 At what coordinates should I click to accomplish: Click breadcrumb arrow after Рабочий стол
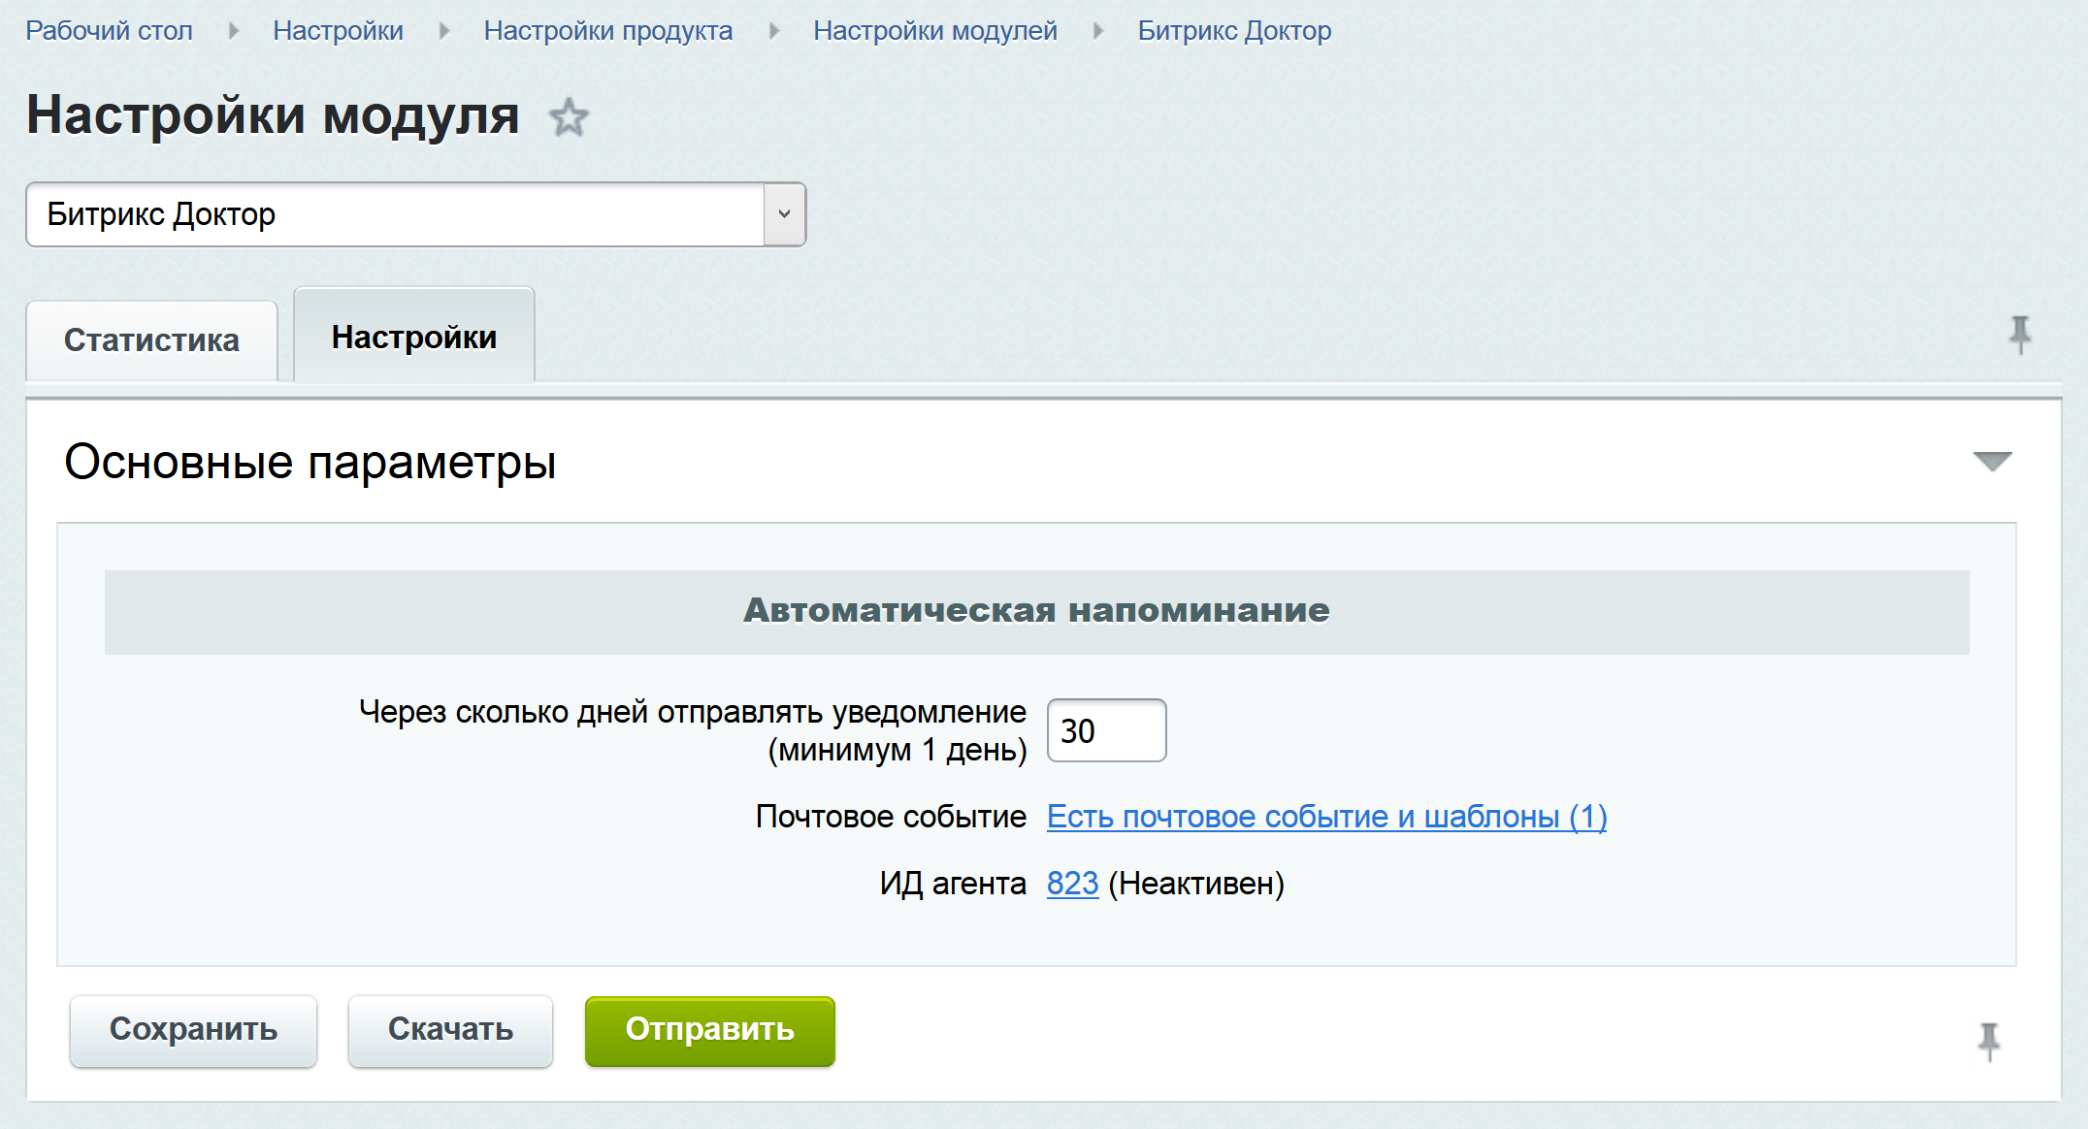click(234, 31)
